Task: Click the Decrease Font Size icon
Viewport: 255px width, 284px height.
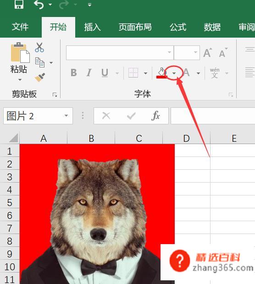Action: pos(223,52)
